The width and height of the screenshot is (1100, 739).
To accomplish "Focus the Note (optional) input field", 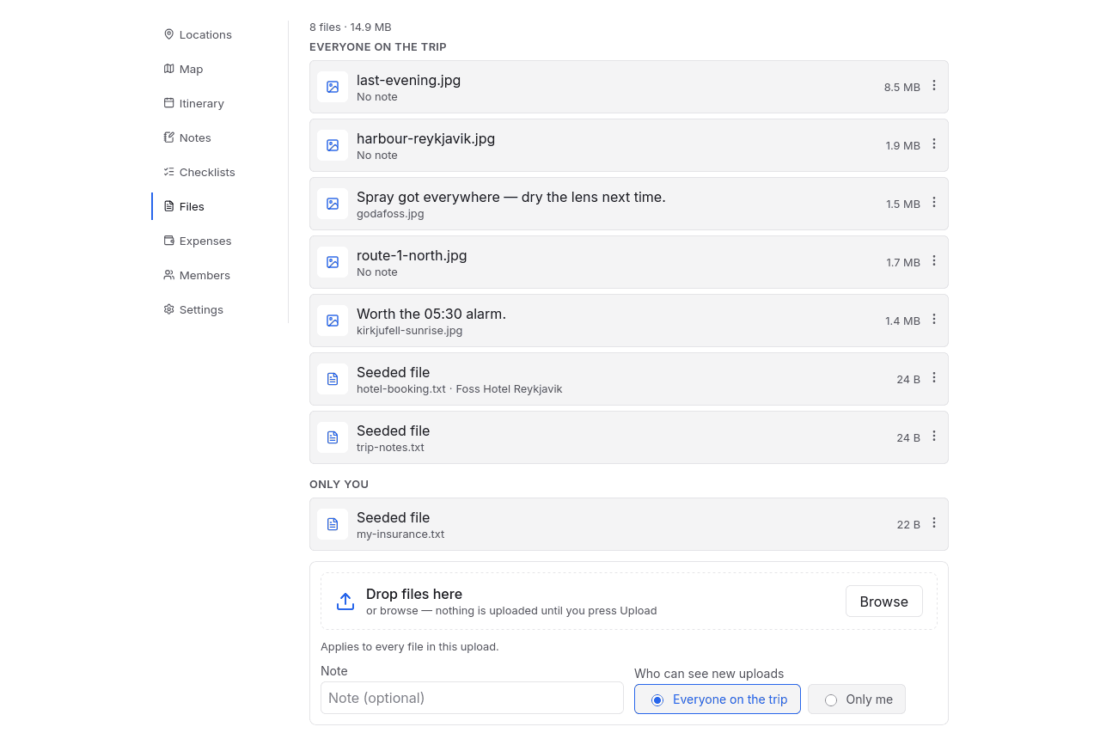I will [472, 698].
